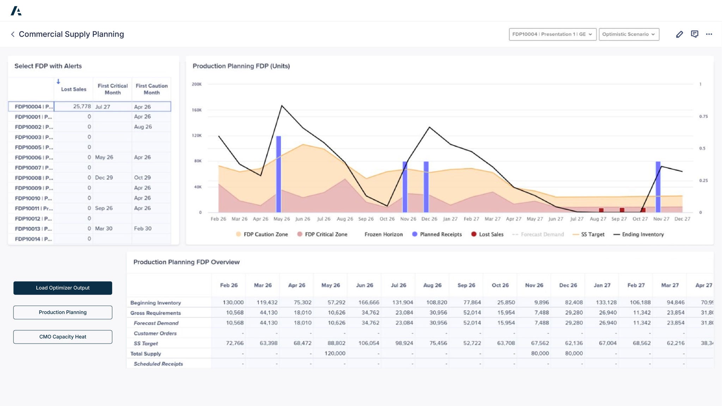Click the Beginning Inventory row label

click(155, 303)
